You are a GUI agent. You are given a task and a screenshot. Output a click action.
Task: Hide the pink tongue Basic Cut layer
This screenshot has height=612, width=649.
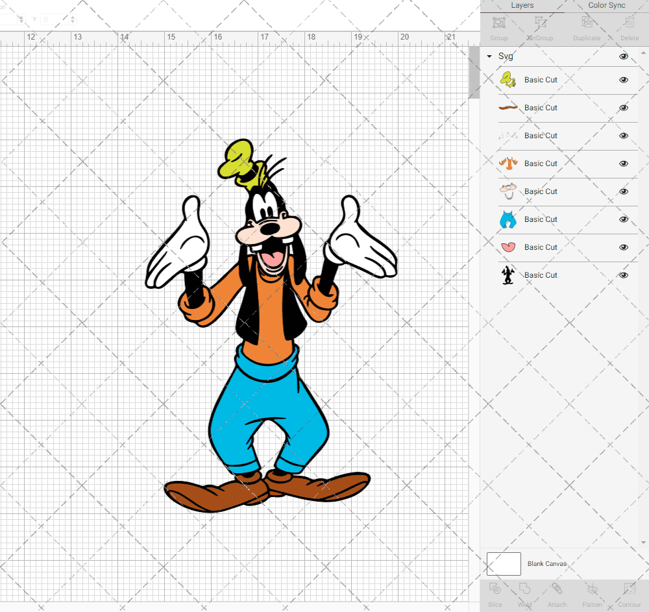tap(624, 247)
